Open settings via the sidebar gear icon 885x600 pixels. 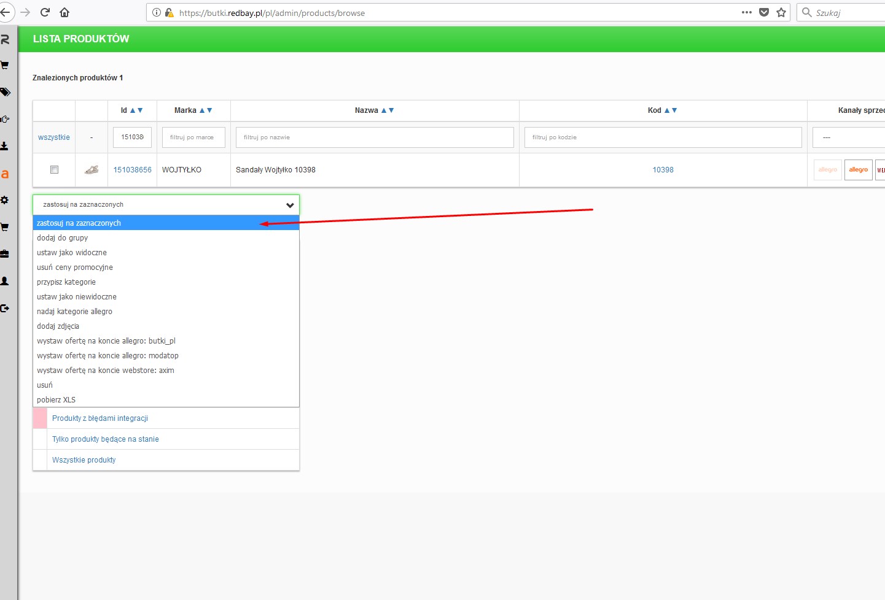4,200
